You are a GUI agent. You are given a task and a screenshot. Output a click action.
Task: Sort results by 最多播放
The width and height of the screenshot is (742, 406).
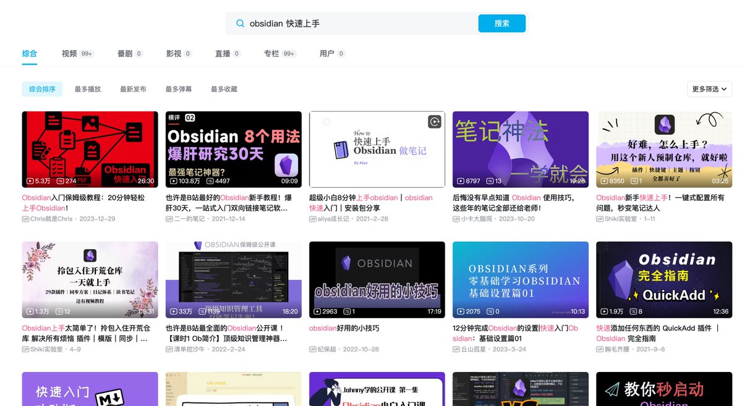pos(88,89)
